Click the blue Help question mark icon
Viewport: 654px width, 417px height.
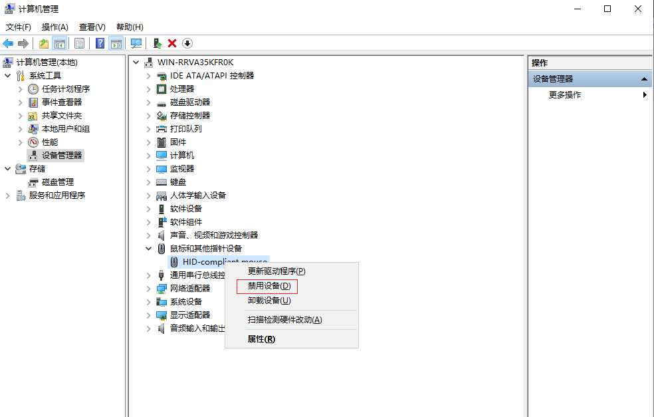point(100,43)
